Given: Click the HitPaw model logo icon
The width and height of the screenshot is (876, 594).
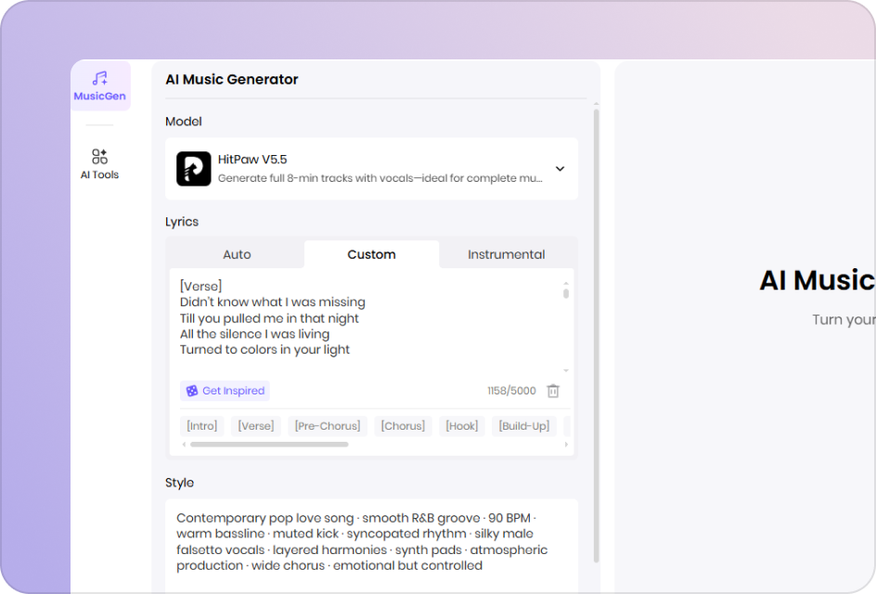Looking at the screenshot, I should [x=194, y=169].
